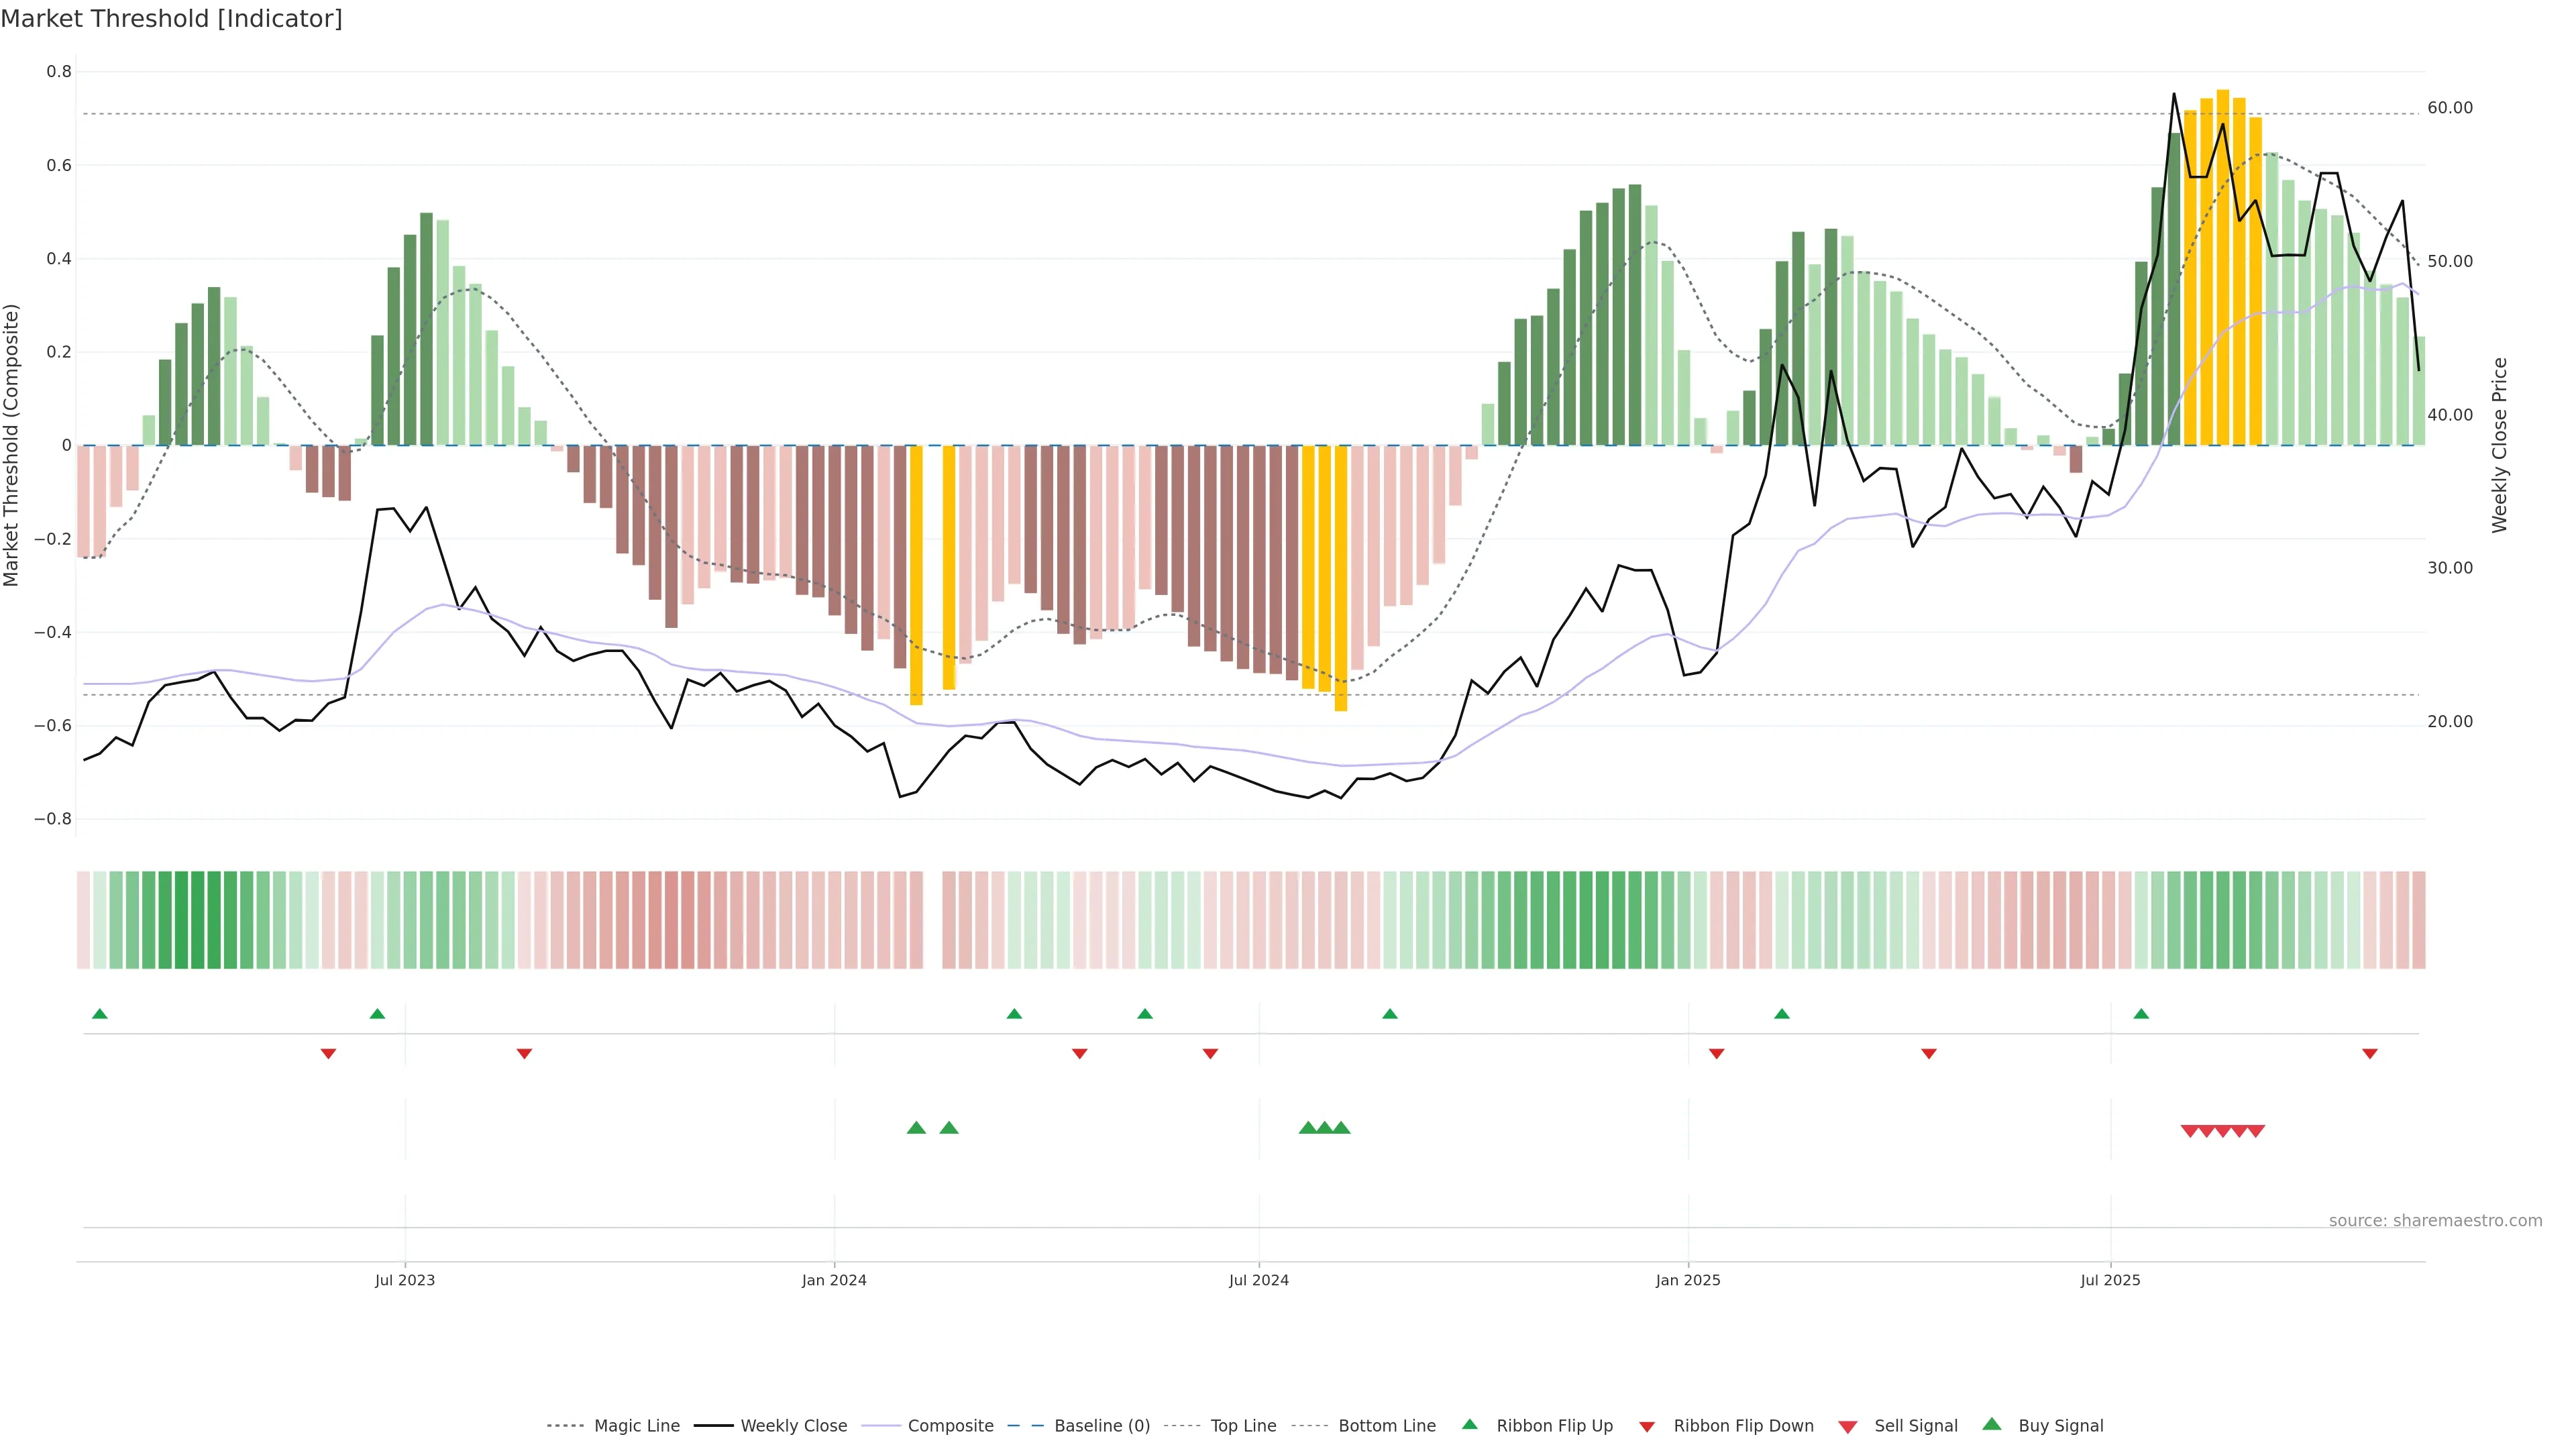
Task: Click the rightmost red Sell Signal triangle
Action: pyautogui.click(x=2256, y=1131)
